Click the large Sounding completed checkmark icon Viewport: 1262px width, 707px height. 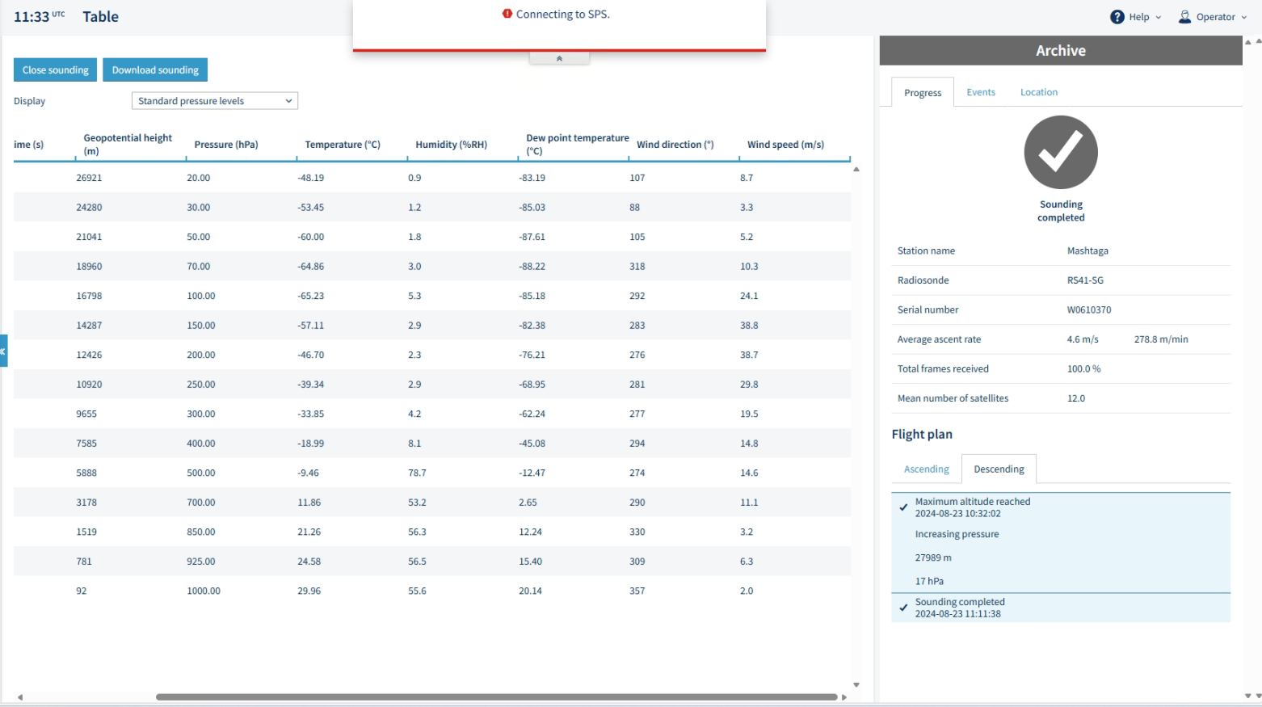point(1061,152)
